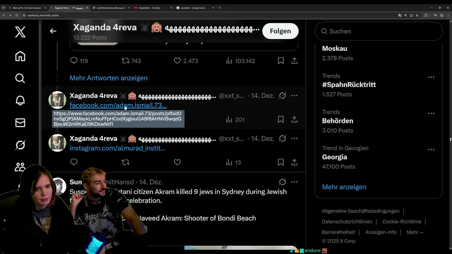This screenshot has height=254, width=452.
Task: Open options for Georgia trend
Action: (x=431, y=150)
